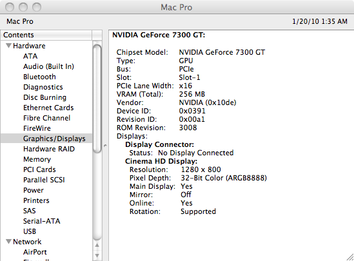Click the split-pane divider handle
The image size is (354, 261).
pos(105,146)
